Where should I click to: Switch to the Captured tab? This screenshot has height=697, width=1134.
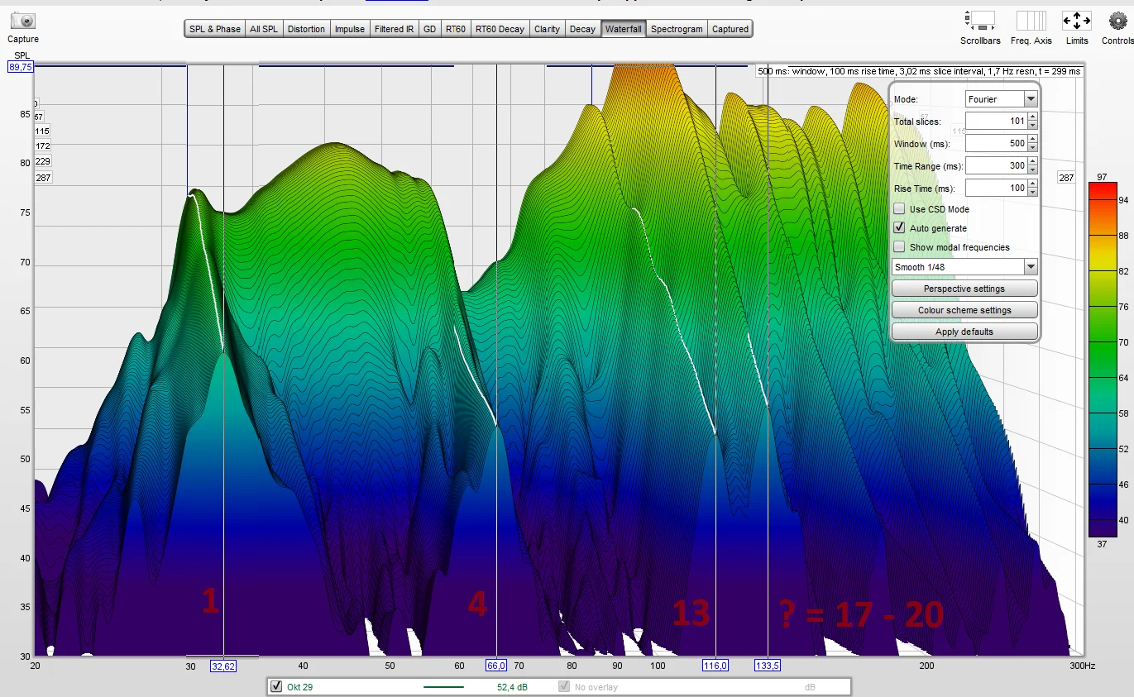(730, 29)
